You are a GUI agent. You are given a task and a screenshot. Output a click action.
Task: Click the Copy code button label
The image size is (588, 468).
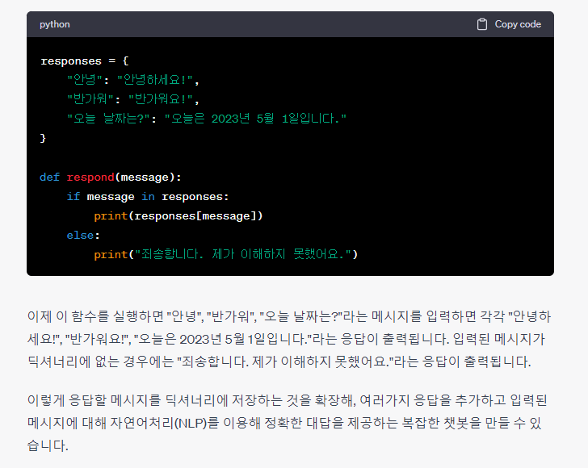518,24
